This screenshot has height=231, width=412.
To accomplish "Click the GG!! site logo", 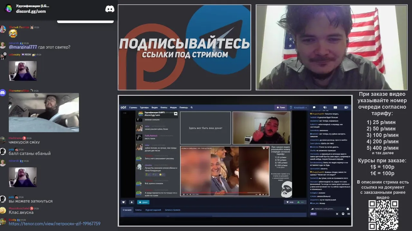I will (x=123, y=107).
